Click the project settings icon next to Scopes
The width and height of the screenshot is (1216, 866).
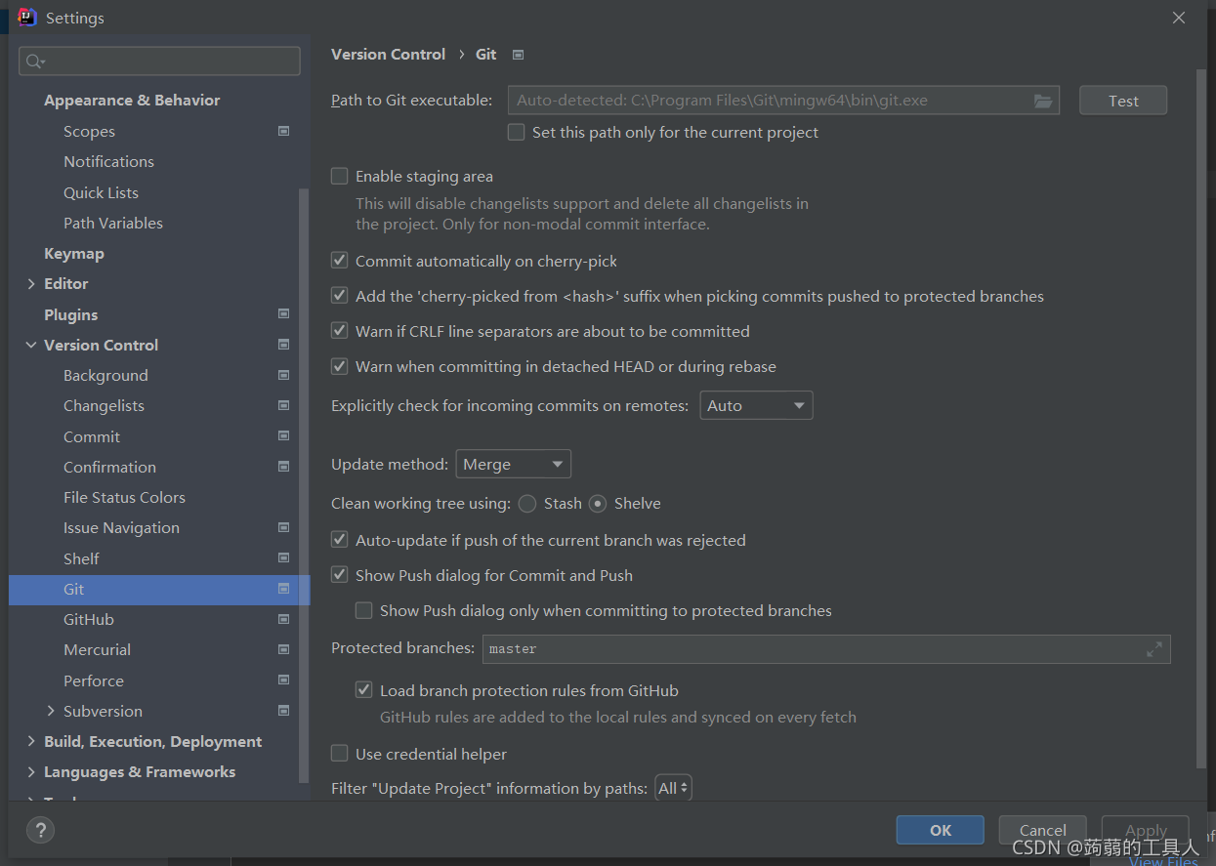click(x=284, y=131)
